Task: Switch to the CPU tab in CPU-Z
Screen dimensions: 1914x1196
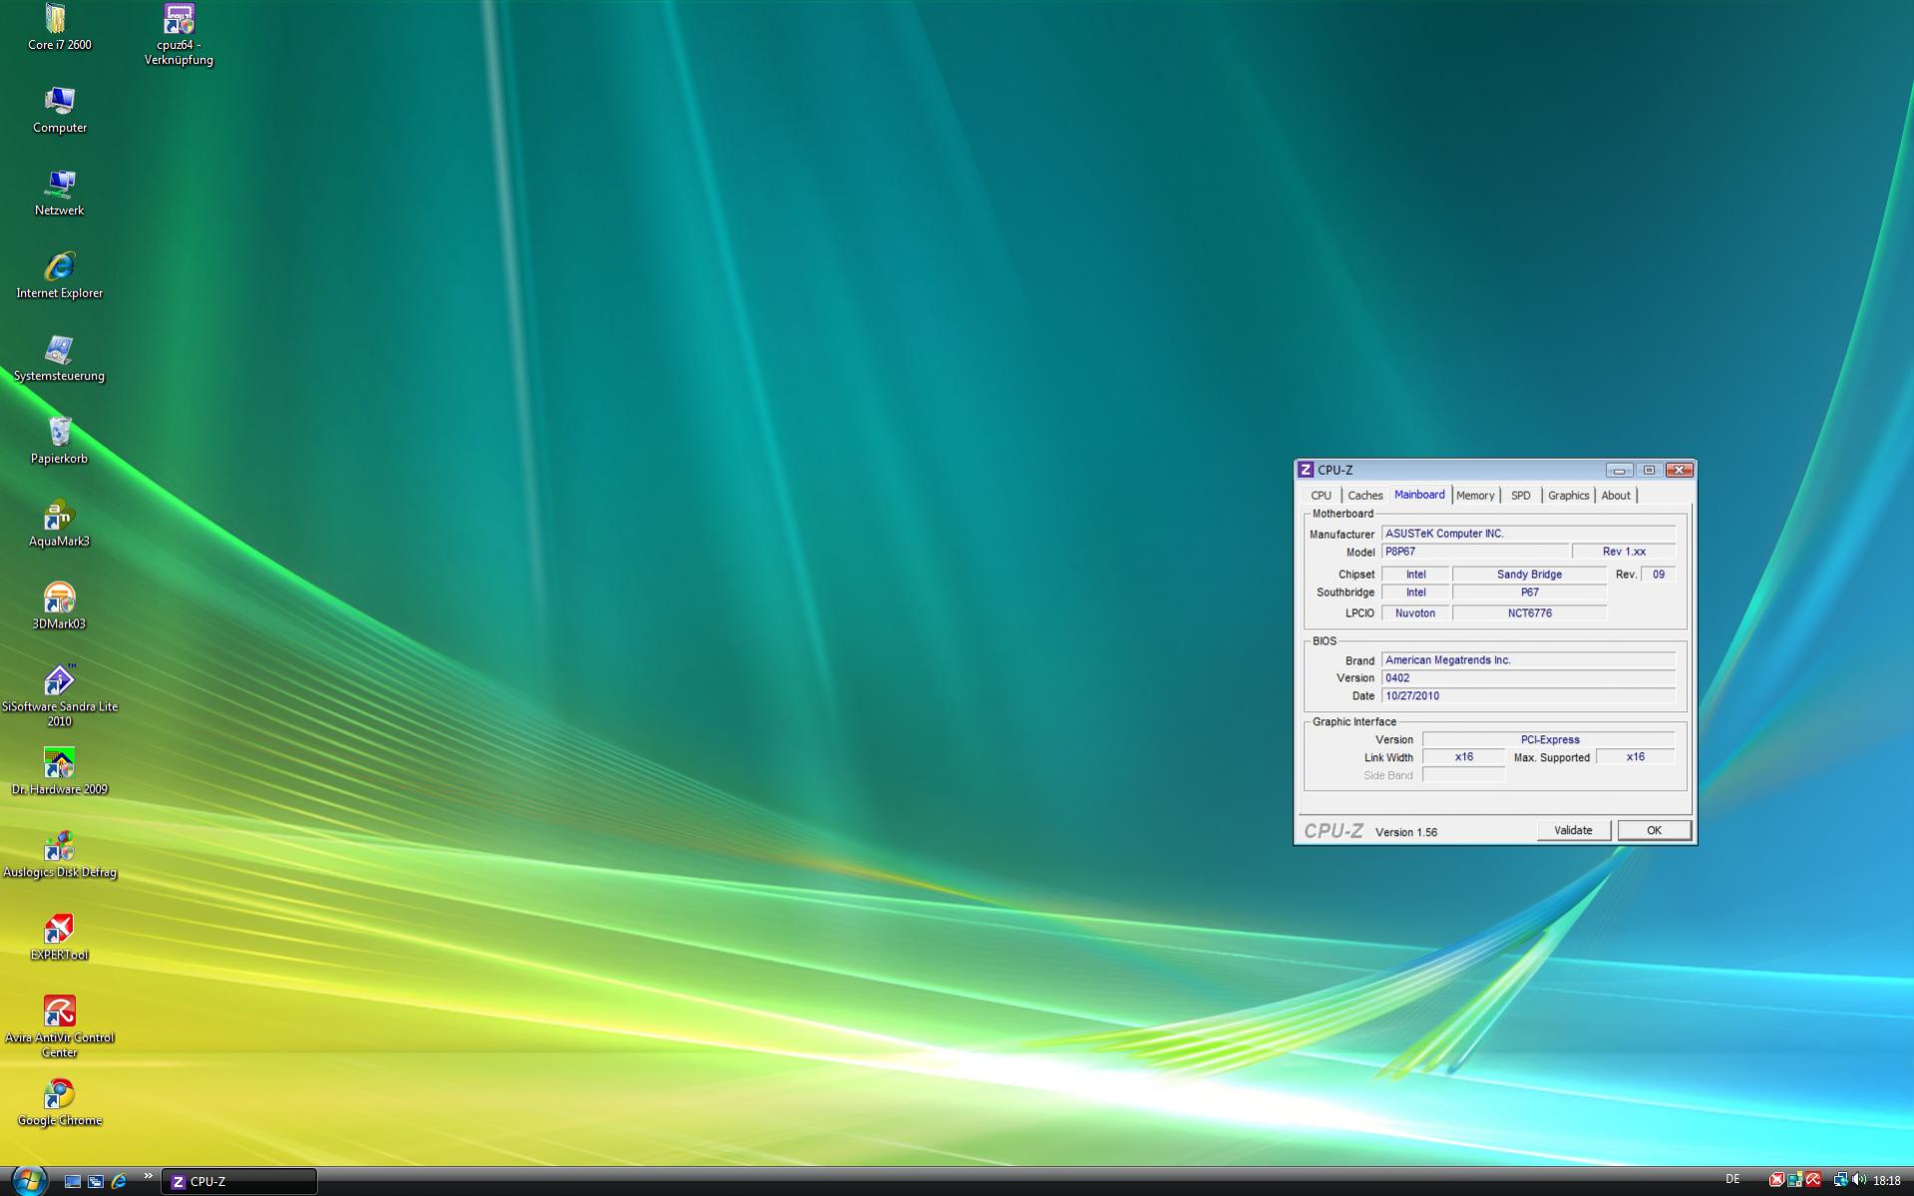Action: click(1321, 496)
